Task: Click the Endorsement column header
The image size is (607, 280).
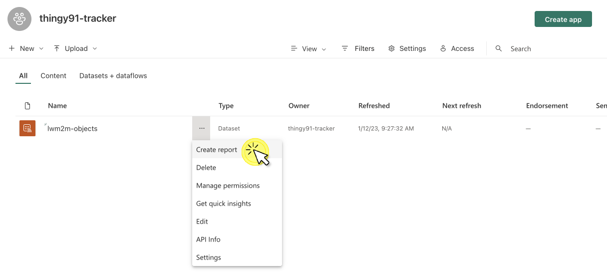Action: 547,106
